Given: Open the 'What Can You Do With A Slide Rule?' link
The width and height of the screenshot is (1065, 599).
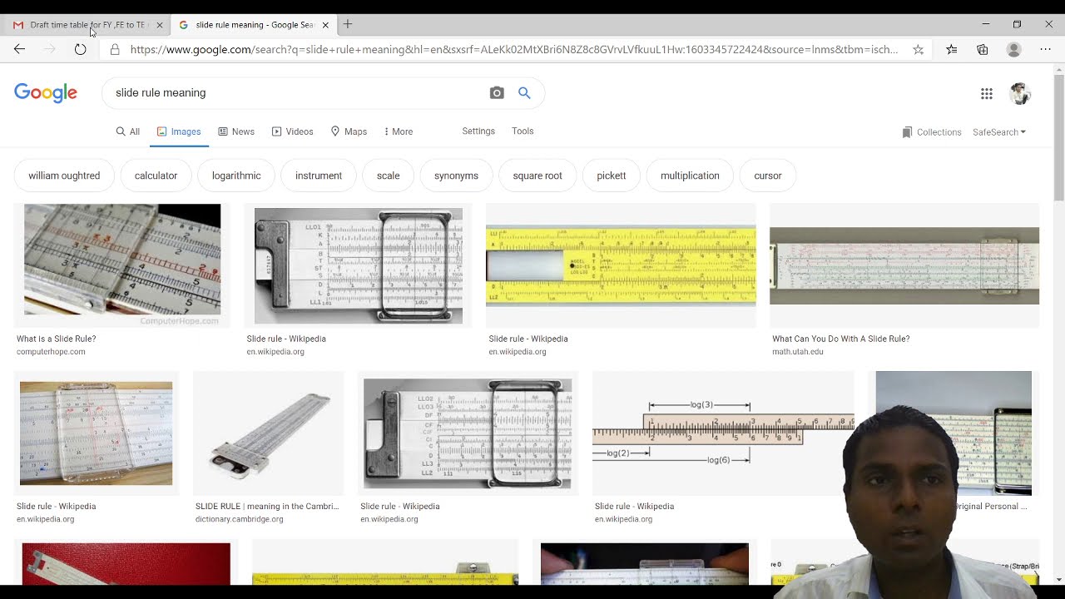Looking at the screenshot, I should tap(840, 339).
